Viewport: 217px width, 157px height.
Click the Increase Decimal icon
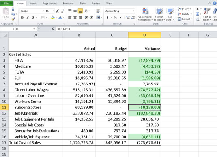pyautogui.click(x=128, y=17)
